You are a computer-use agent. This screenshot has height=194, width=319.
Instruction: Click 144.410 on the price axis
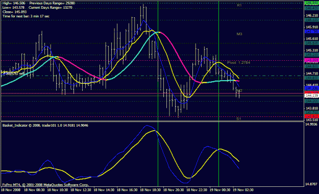(x=312, y=85)
